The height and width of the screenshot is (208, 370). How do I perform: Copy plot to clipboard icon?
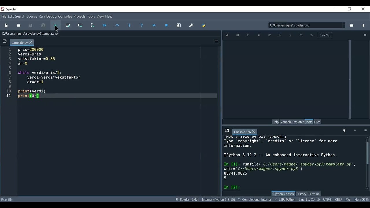(x=248, y=35)
